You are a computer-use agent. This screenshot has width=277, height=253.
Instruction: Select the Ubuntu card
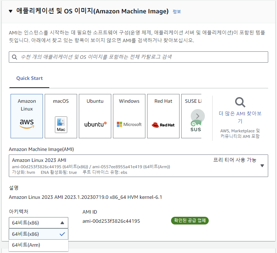point(95,116)
